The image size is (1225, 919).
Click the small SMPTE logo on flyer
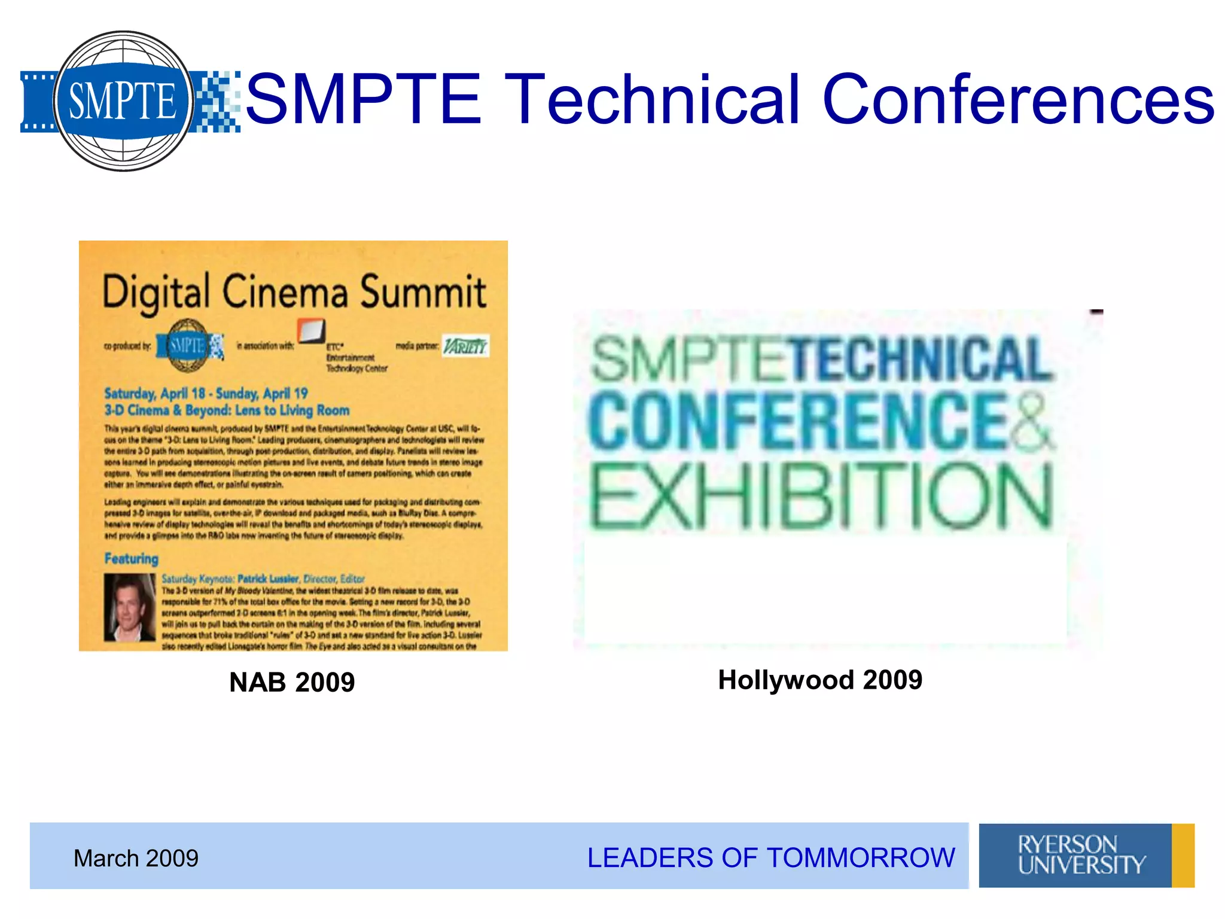pyautogui.click(x=190, y=345)
